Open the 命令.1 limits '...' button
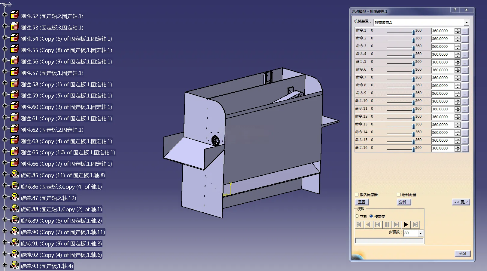487x271 pixels. pos(465,31)
